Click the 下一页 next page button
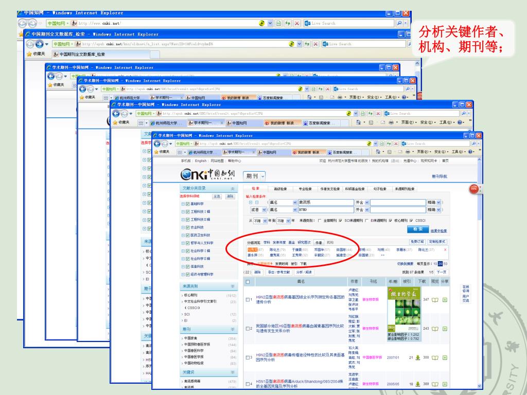 [x=441, y=272]
